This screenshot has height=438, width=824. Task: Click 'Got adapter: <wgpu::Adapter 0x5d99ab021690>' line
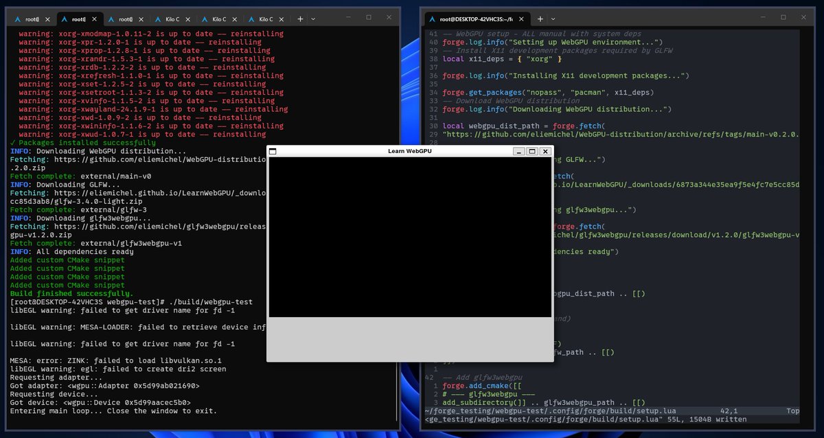(x=104, y=386)
